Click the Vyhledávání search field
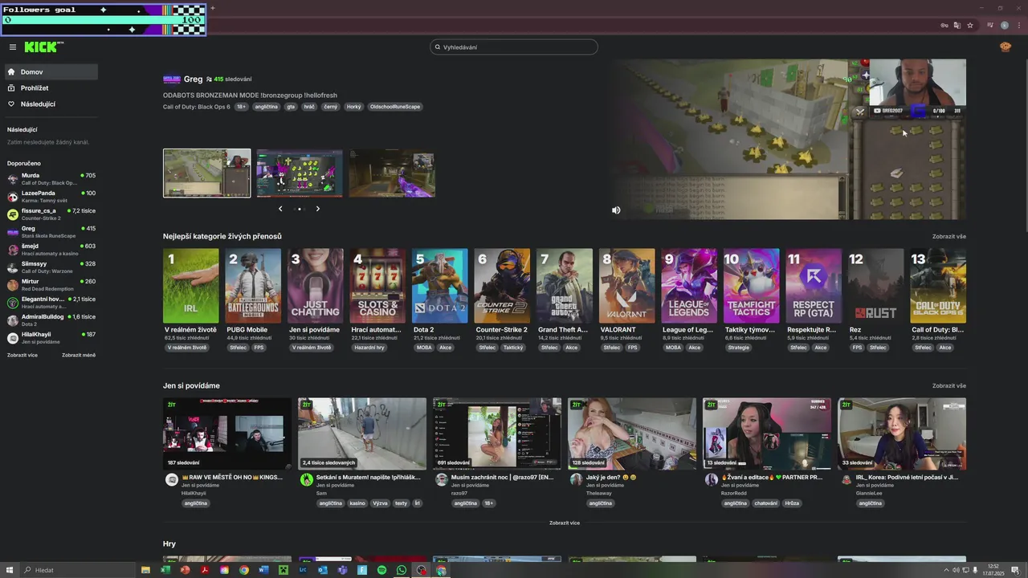 tap(514, 47)
